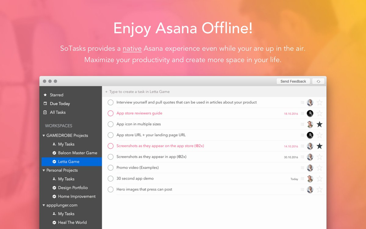Star the 'App store URL' task
Screen dimensions: 366x229
(x=319, y=135)
